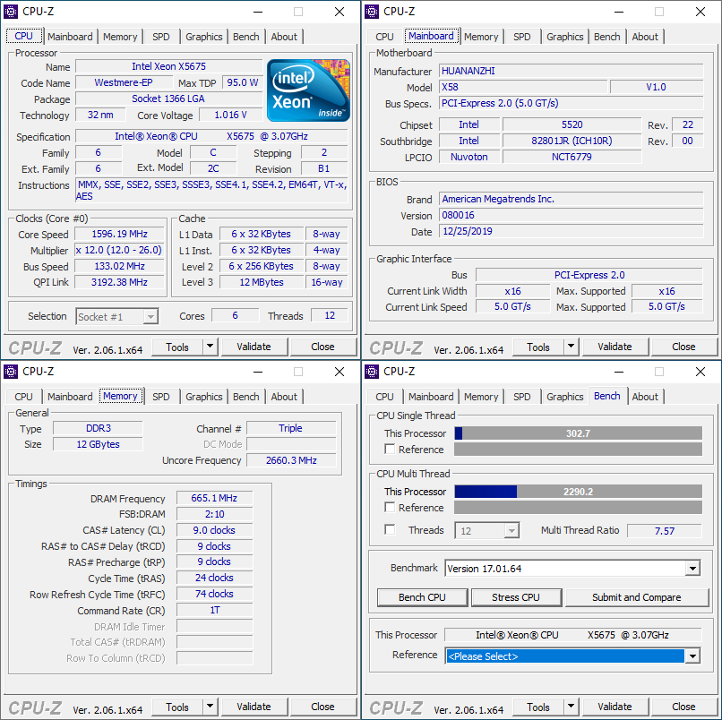Open the Threads count dropdown showing 12
The width and height of the screenshot is (722, 720).
click(511, 531)
